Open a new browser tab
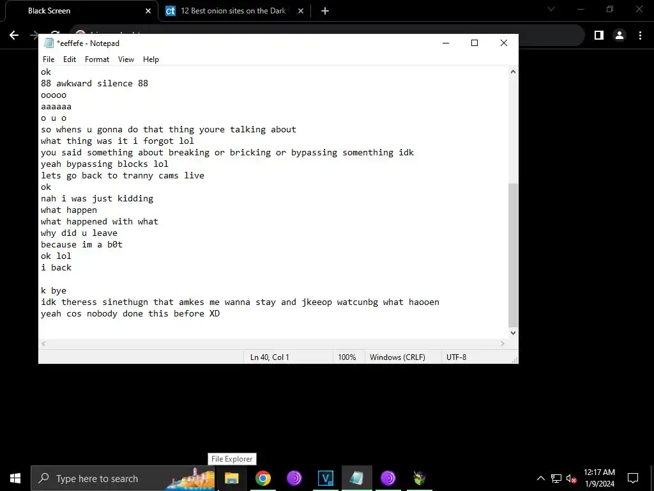 point(325,11)
